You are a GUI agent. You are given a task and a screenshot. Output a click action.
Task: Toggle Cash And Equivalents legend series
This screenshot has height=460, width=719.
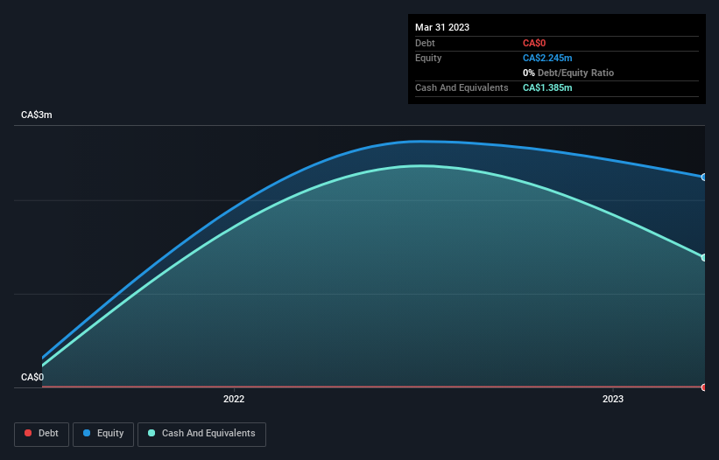(201, 434)
